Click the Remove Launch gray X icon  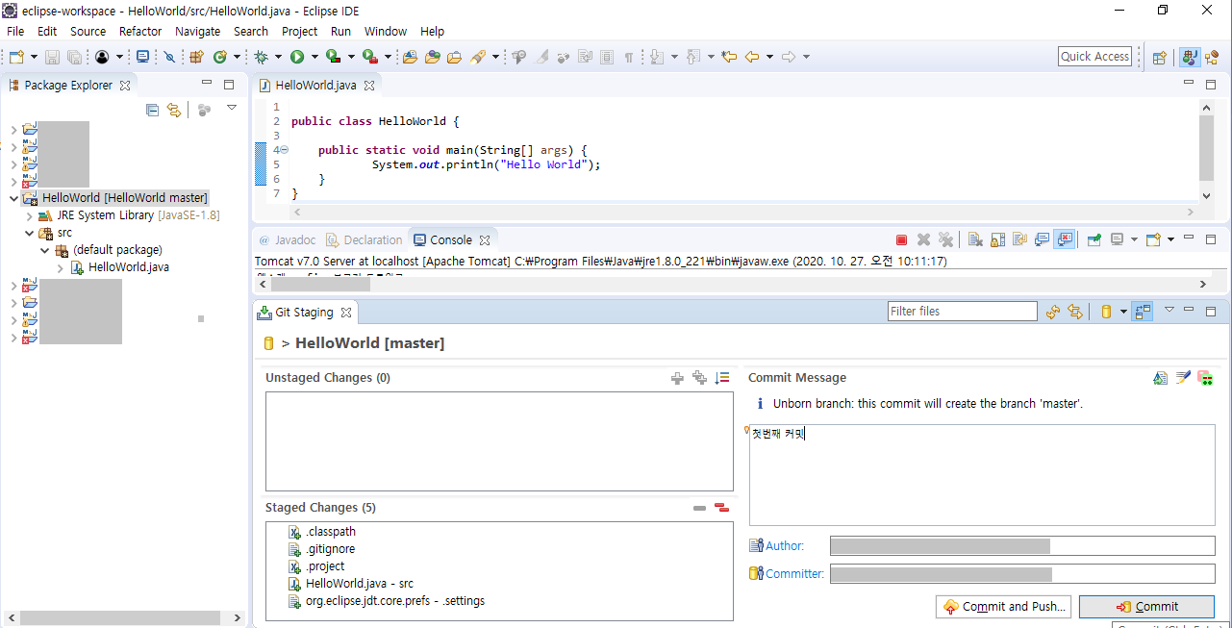coord(923,239)
